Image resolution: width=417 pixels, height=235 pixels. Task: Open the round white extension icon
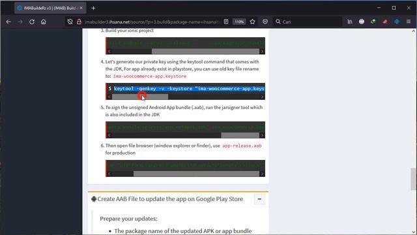pos(362,22)
